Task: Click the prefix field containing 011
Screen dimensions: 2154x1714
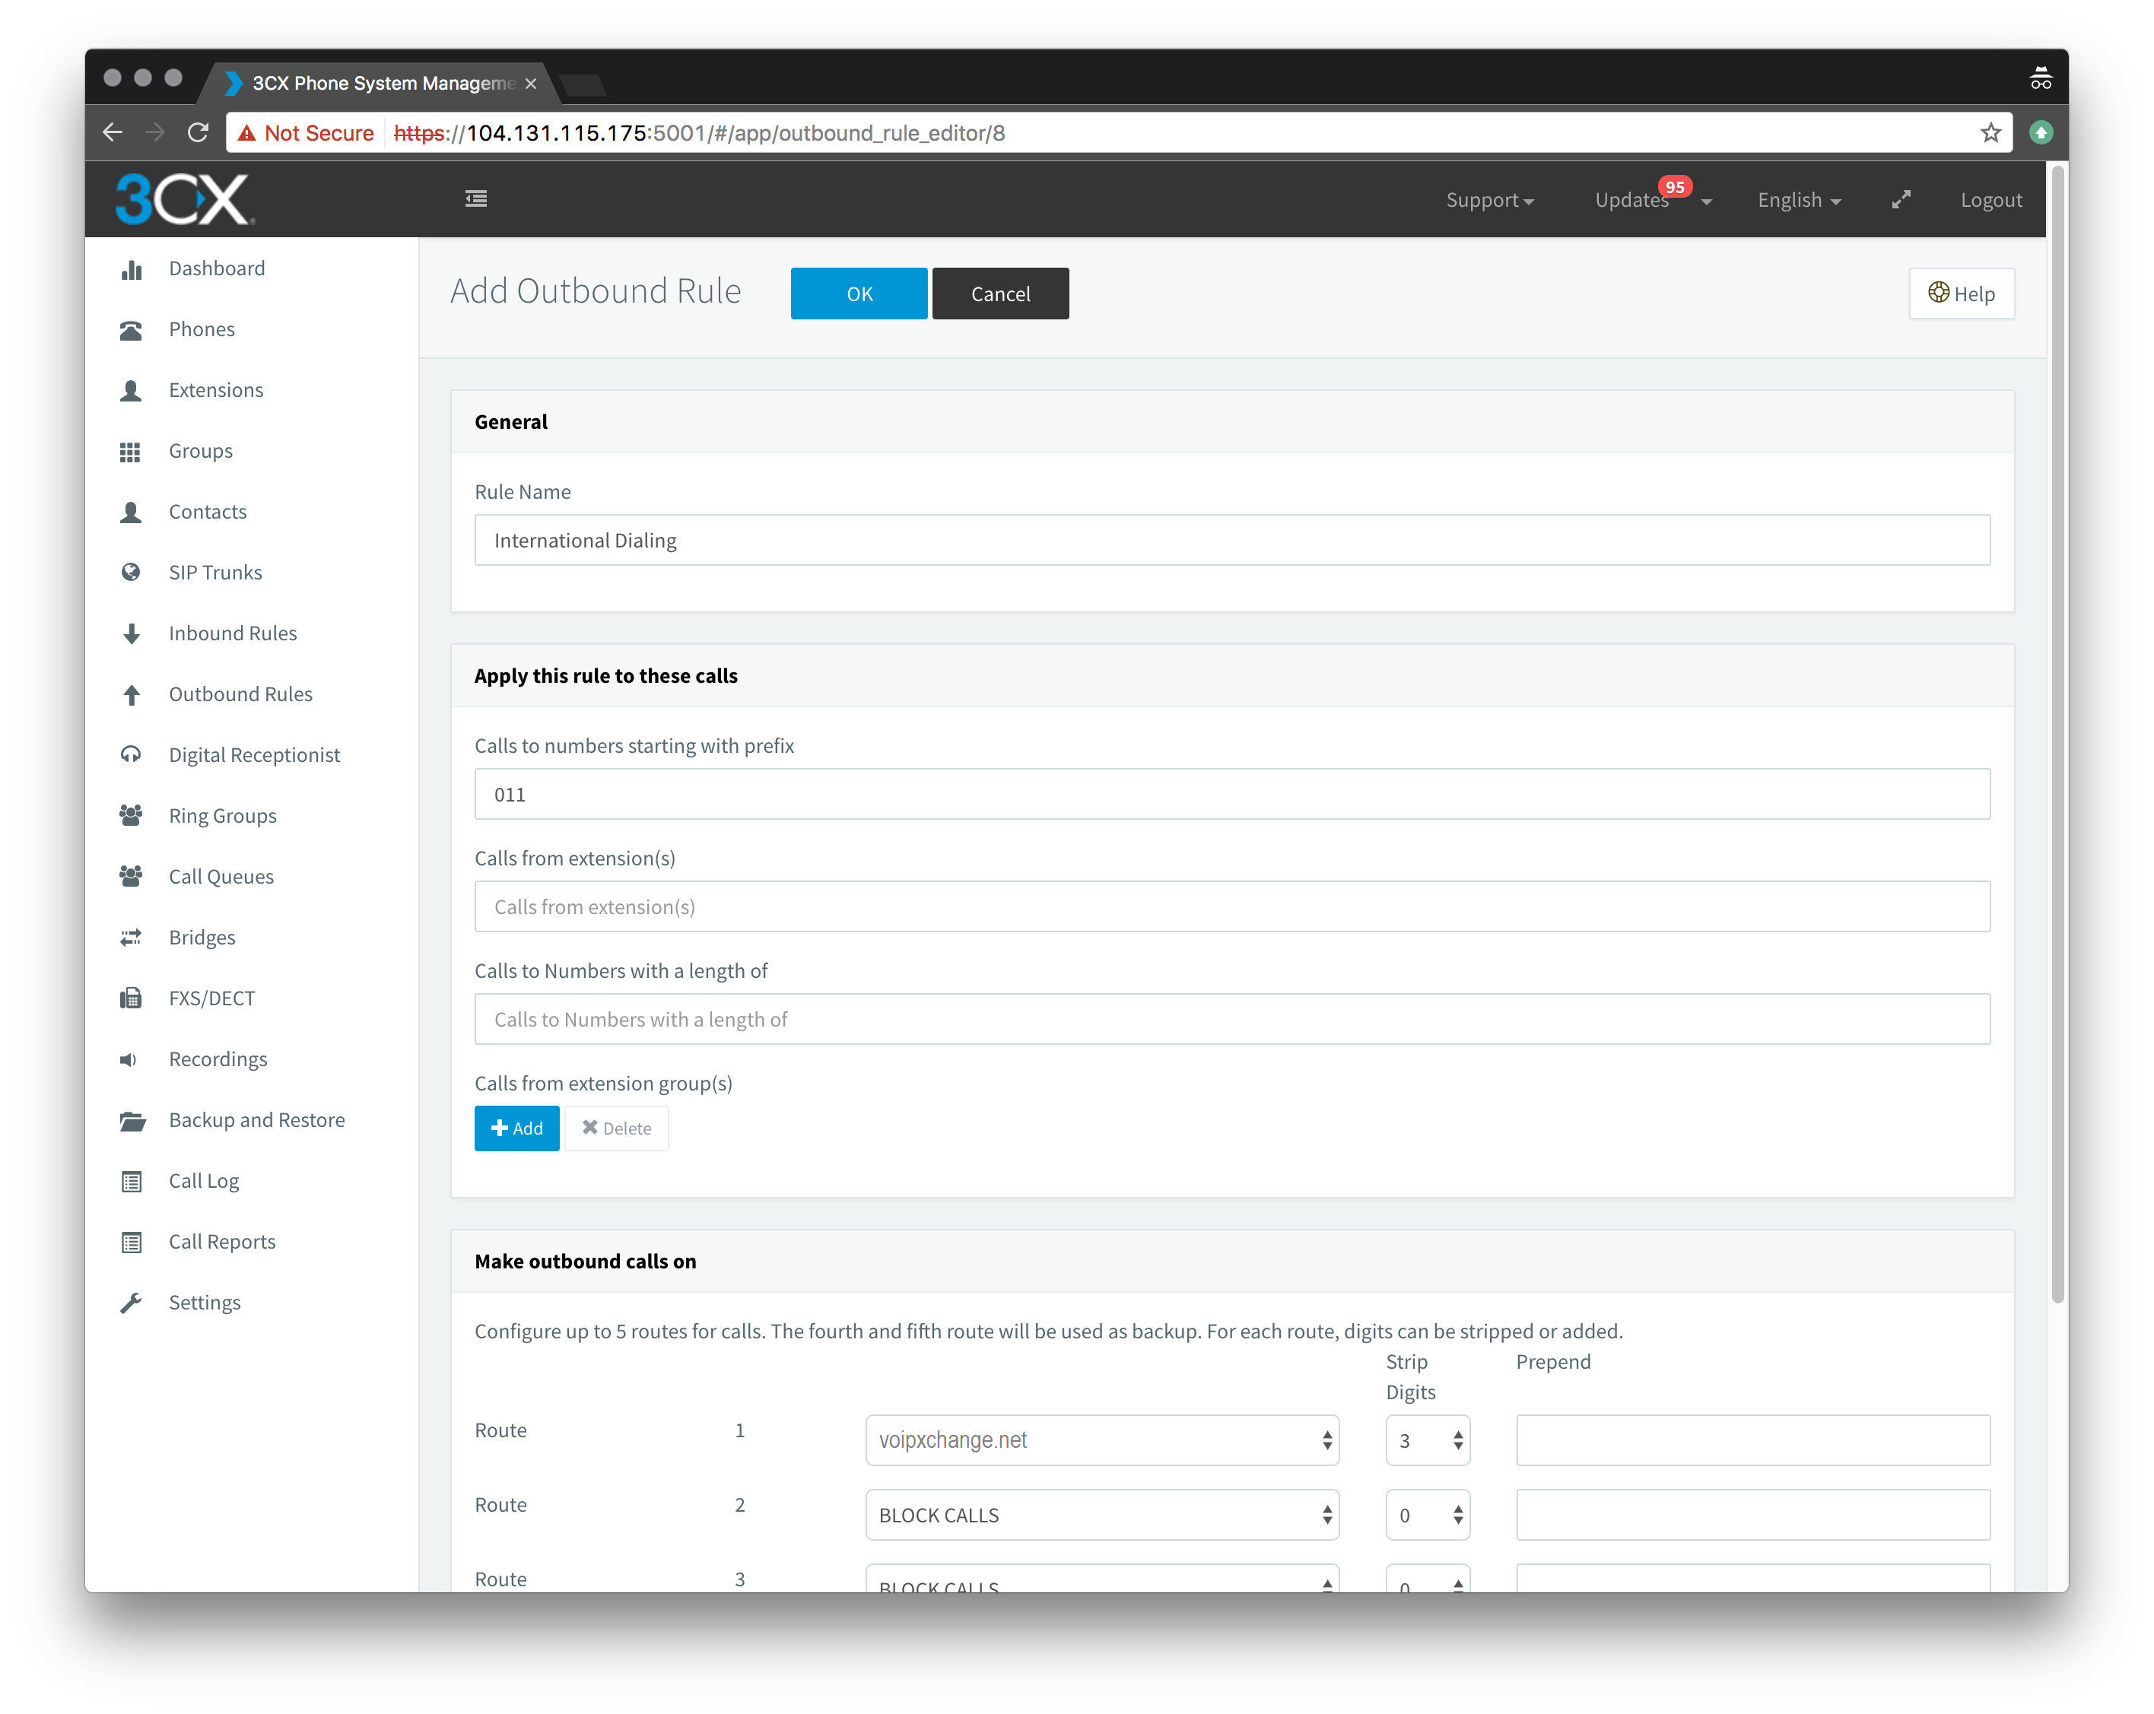Action: (x=1232, y=795)
